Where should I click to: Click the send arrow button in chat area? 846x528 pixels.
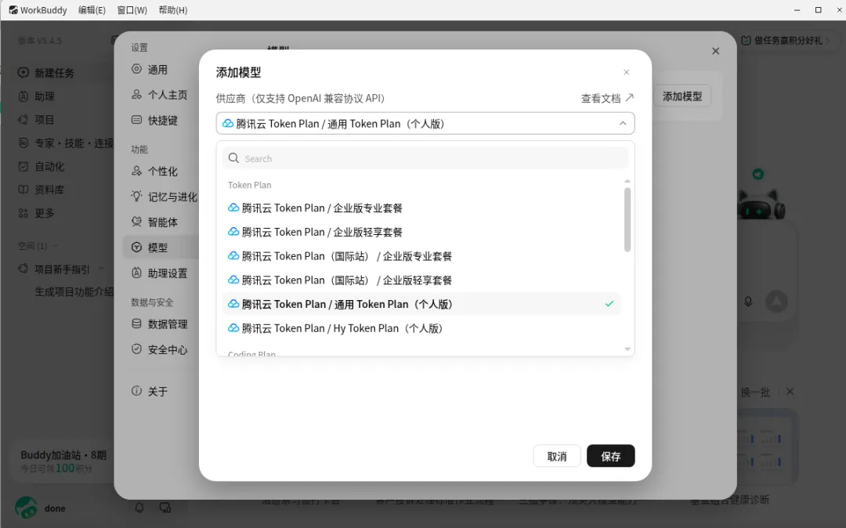coord(776,302)
